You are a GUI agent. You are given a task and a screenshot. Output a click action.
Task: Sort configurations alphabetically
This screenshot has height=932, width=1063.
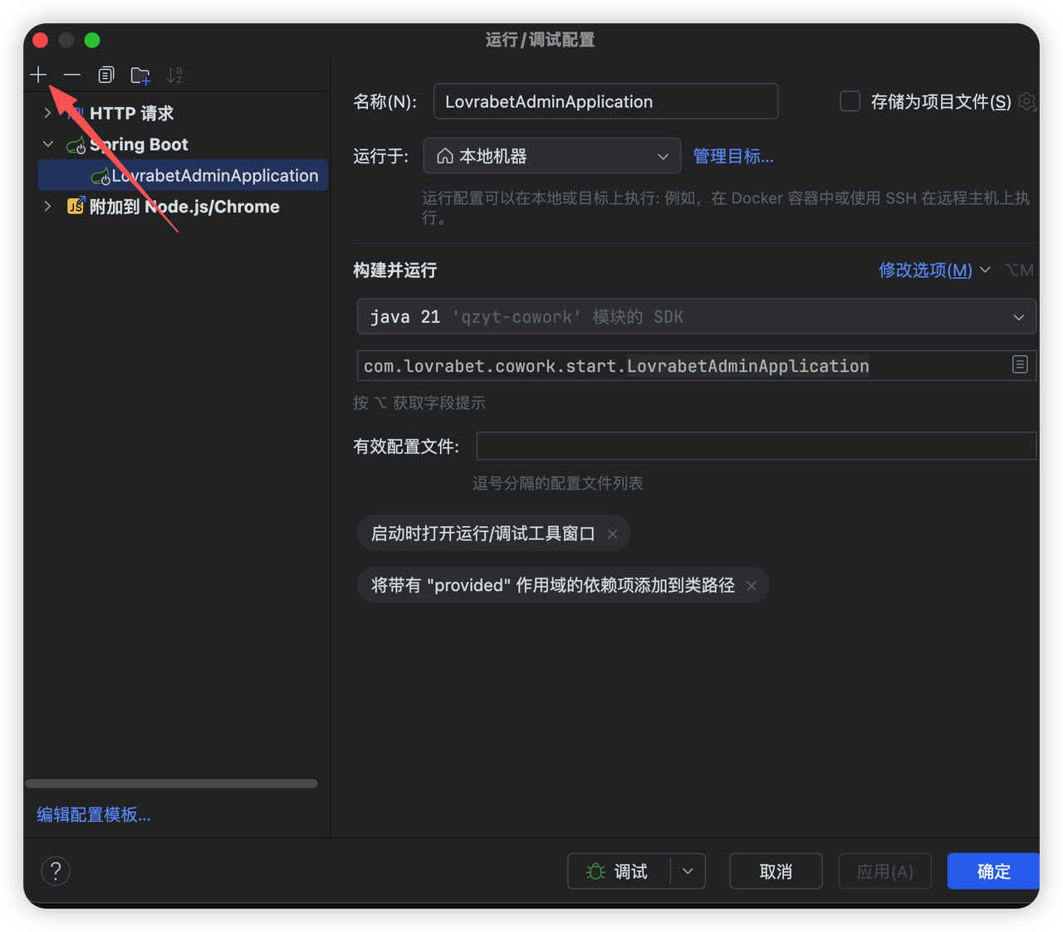click(174, 75)
